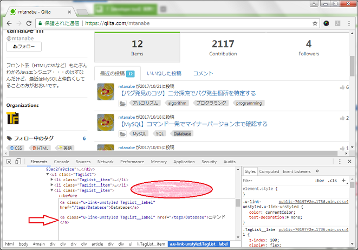Click the folder icon beside アルゴリズム tag
The height and width of the screenshot is (250, 358).
tap(122, 104)
